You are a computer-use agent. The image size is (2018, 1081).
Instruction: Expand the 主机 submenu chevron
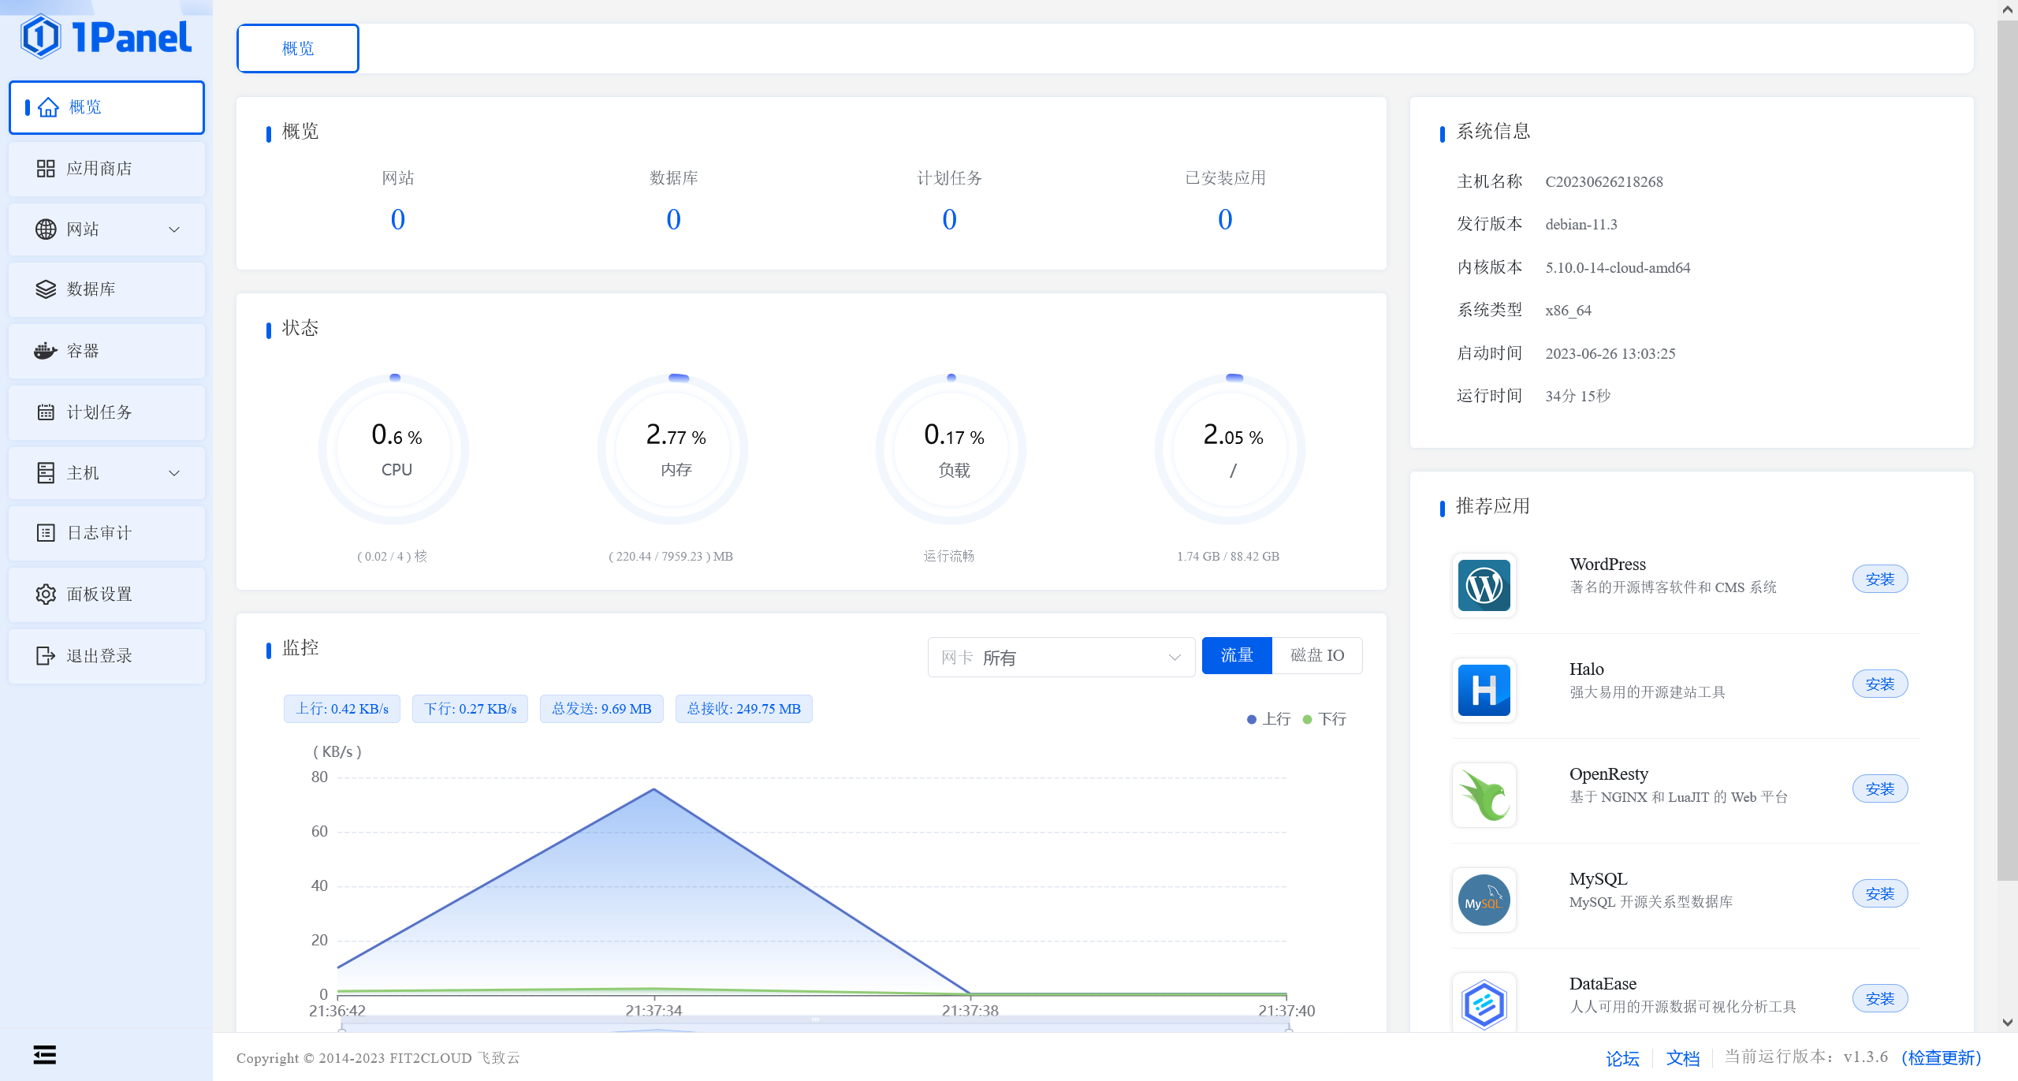[x=174, y=473]
